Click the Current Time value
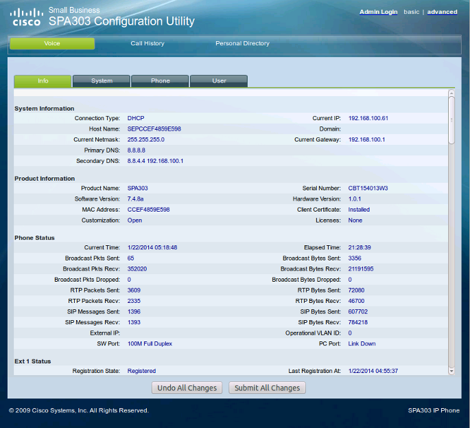Image resolution: width=470 pixels, height=428 pixels. (152, 247)
